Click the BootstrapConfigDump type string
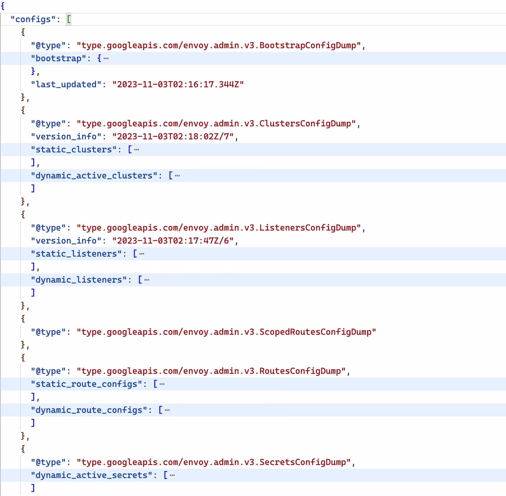The image size is (506, 496). click(x=219, y=46)
